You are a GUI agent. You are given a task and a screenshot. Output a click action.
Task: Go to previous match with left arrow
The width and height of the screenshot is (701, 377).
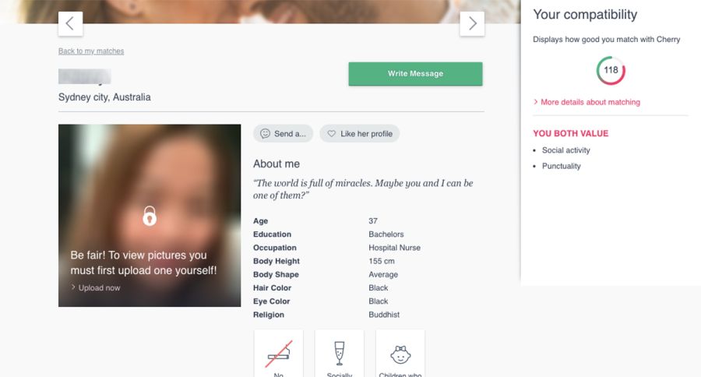70,23
